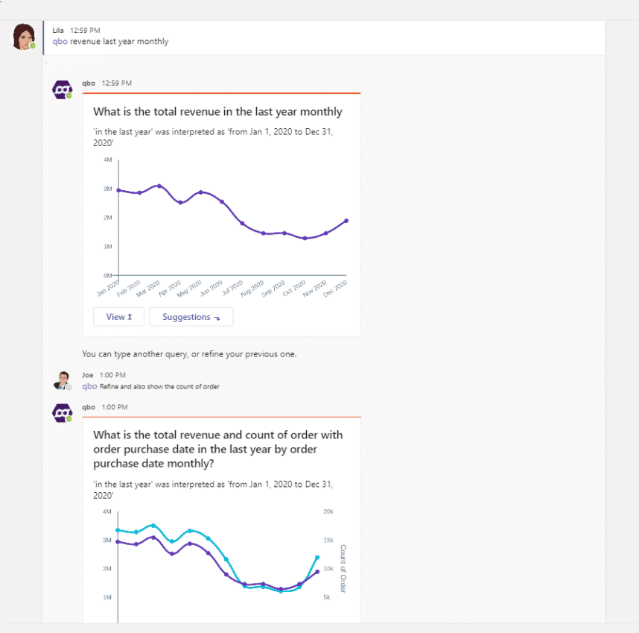The width and height of the screenshot is (639, 633).
Task: Click the 1:00 PM timestamp on Joe's message
Action: tap(112, 375)
